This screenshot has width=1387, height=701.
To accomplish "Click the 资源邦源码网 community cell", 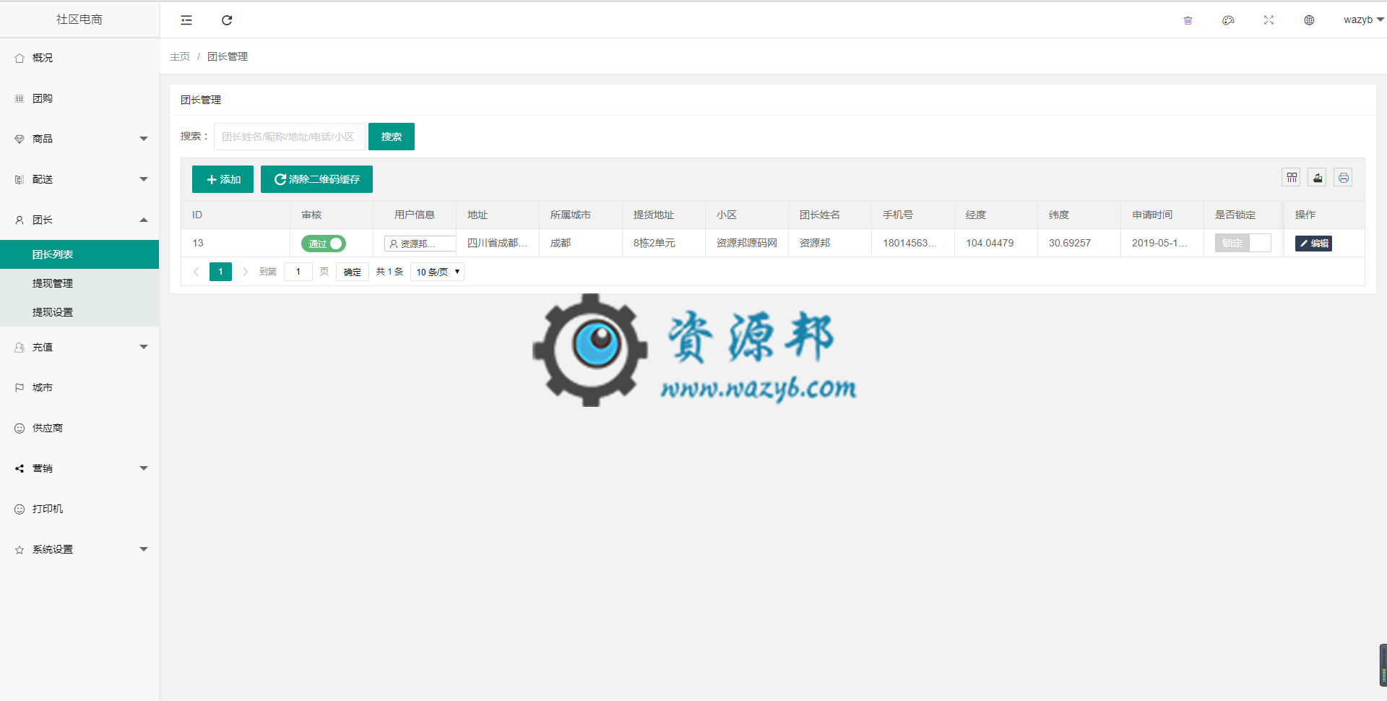I will click(x=747, y=243).
